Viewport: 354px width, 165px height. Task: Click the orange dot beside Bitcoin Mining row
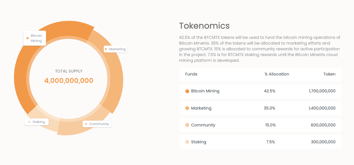tap(187, 91)
